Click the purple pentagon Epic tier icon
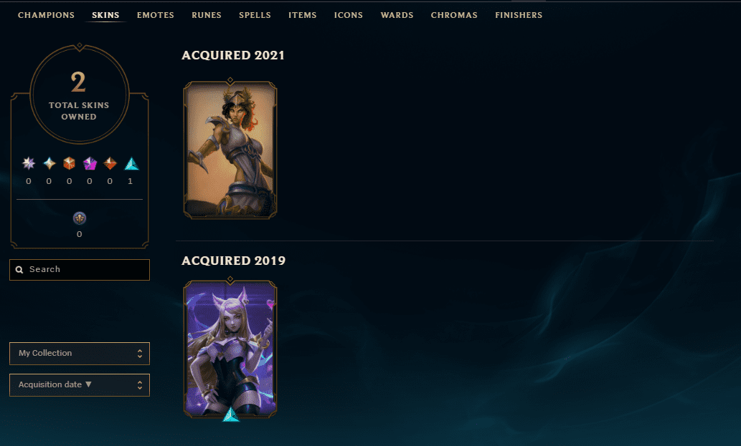This screenshot has height=446, width=741. tap(90, 164)
